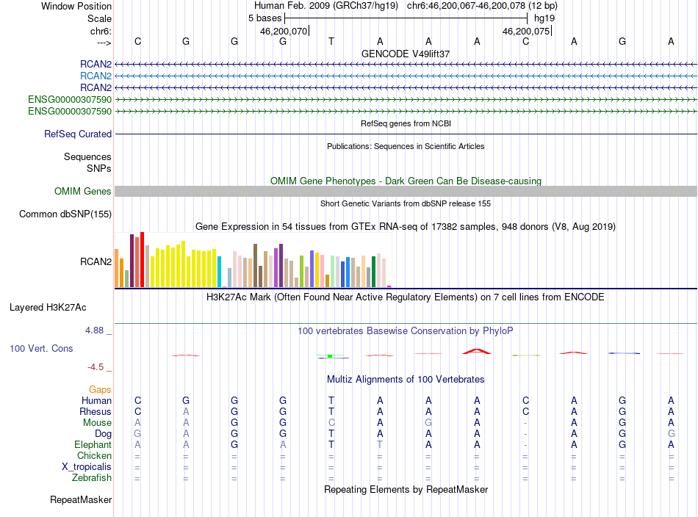
Task: Click the -4.5 PhyloP lower scale value
Action: (96, 367)
